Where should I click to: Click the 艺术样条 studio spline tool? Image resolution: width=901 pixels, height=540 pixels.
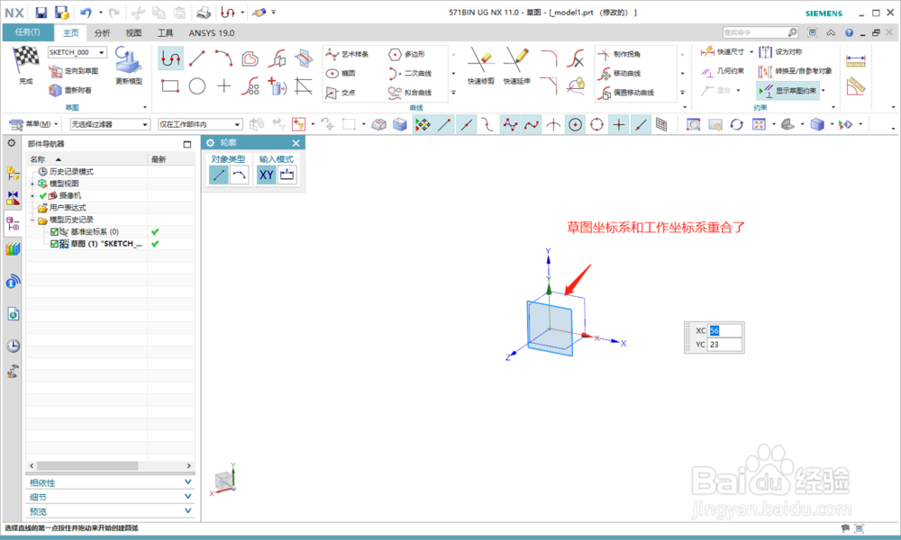point(348,54)
